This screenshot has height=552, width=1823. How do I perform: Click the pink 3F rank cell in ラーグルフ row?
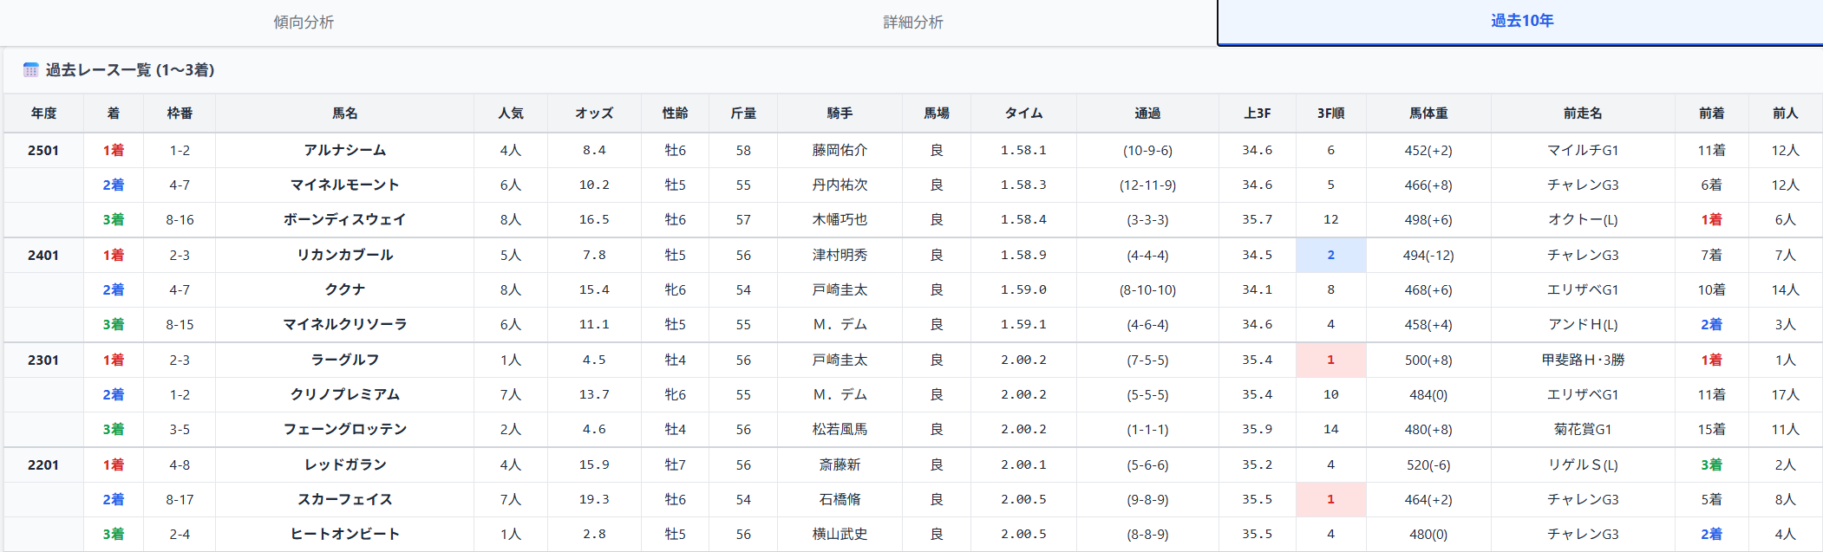[x=1330, y=360]
